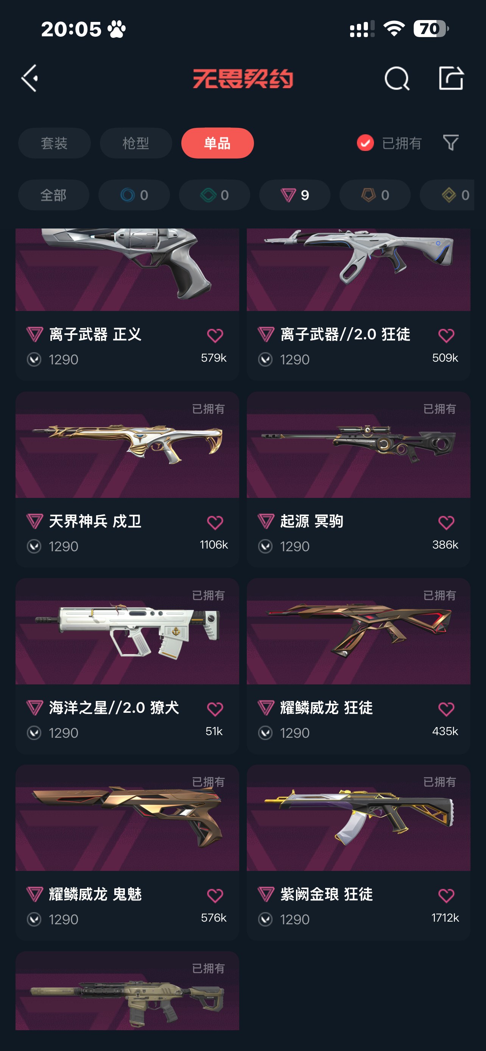
Task: Switch to the 套装 tab
Action: point(54,143)
